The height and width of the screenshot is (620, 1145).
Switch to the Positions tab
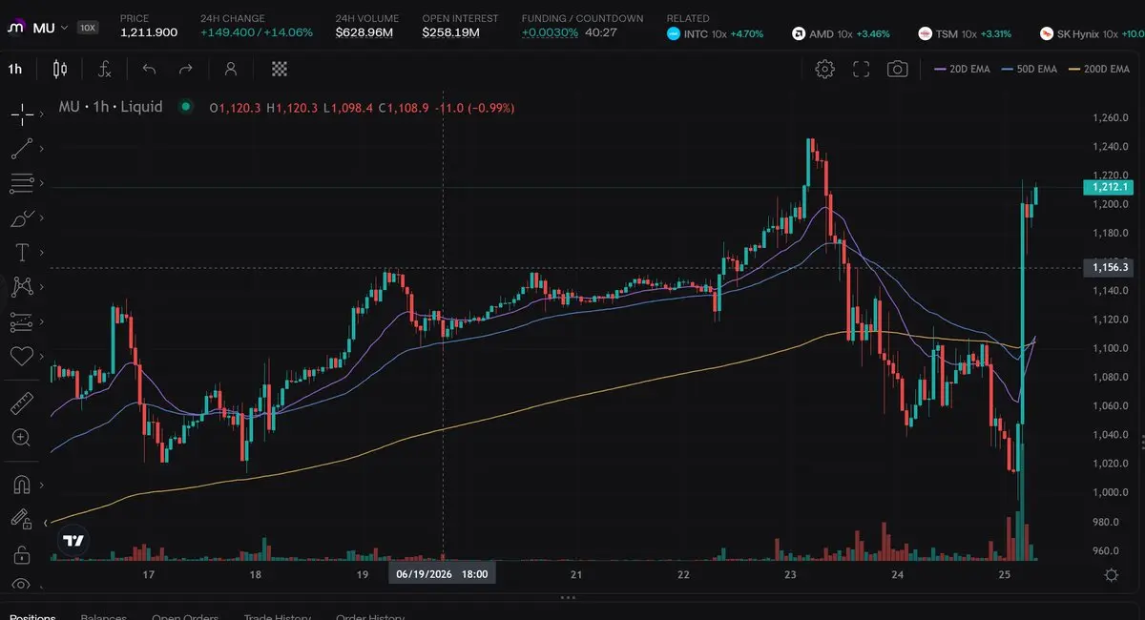[32, 615]
